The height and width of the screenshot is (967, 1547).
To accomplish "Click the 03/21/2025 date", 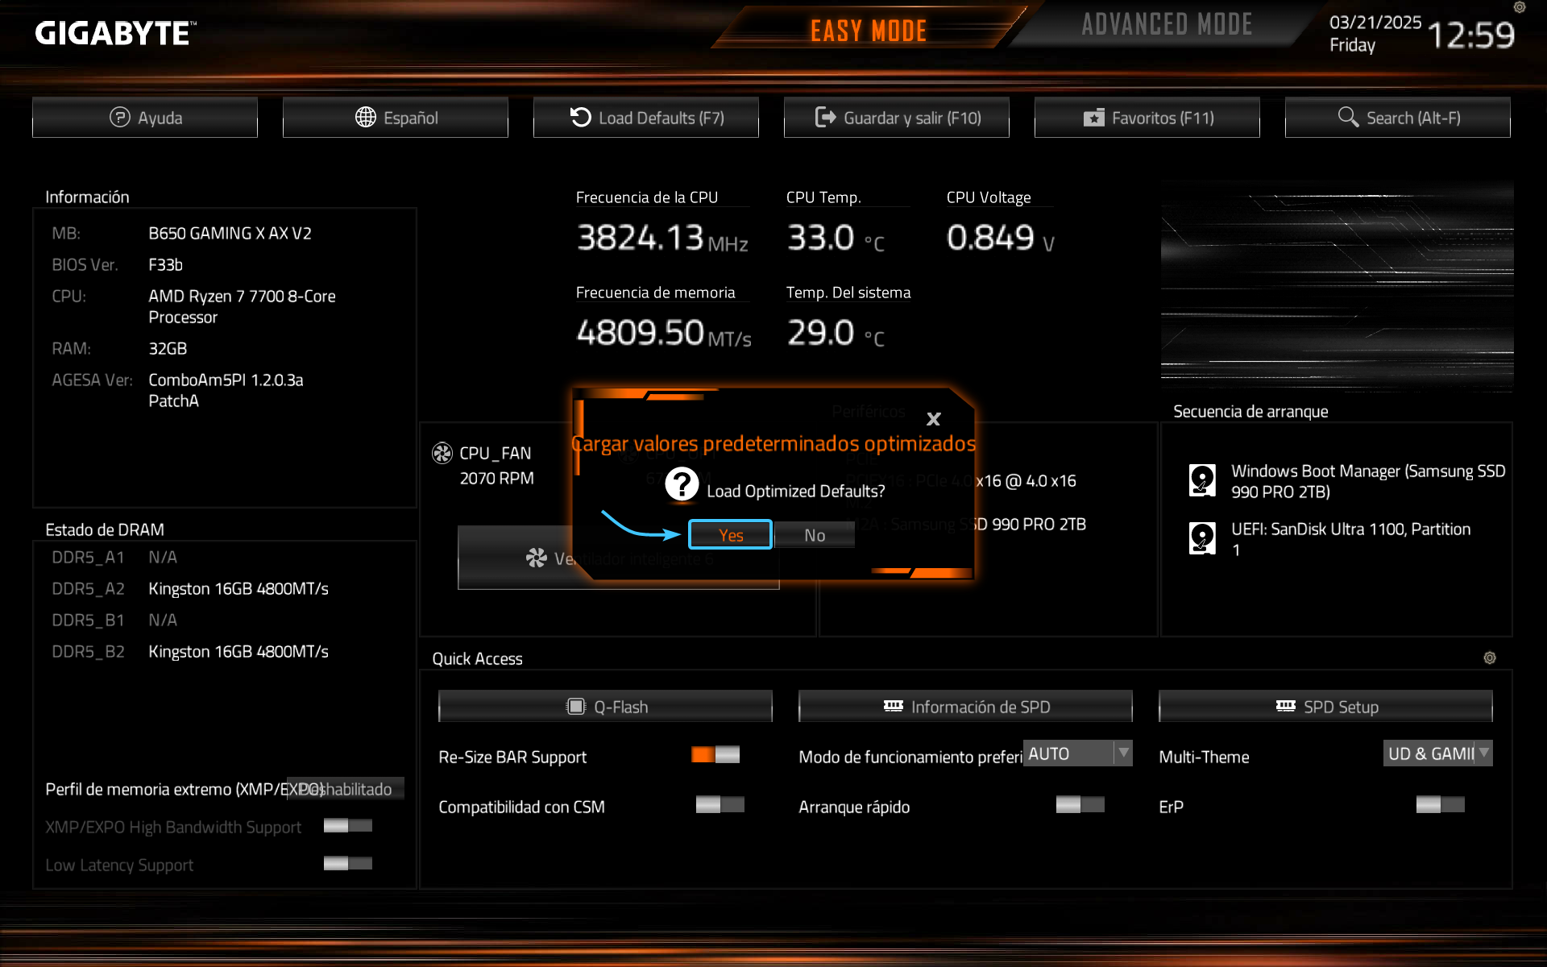I will click(x=1375, y=23).
